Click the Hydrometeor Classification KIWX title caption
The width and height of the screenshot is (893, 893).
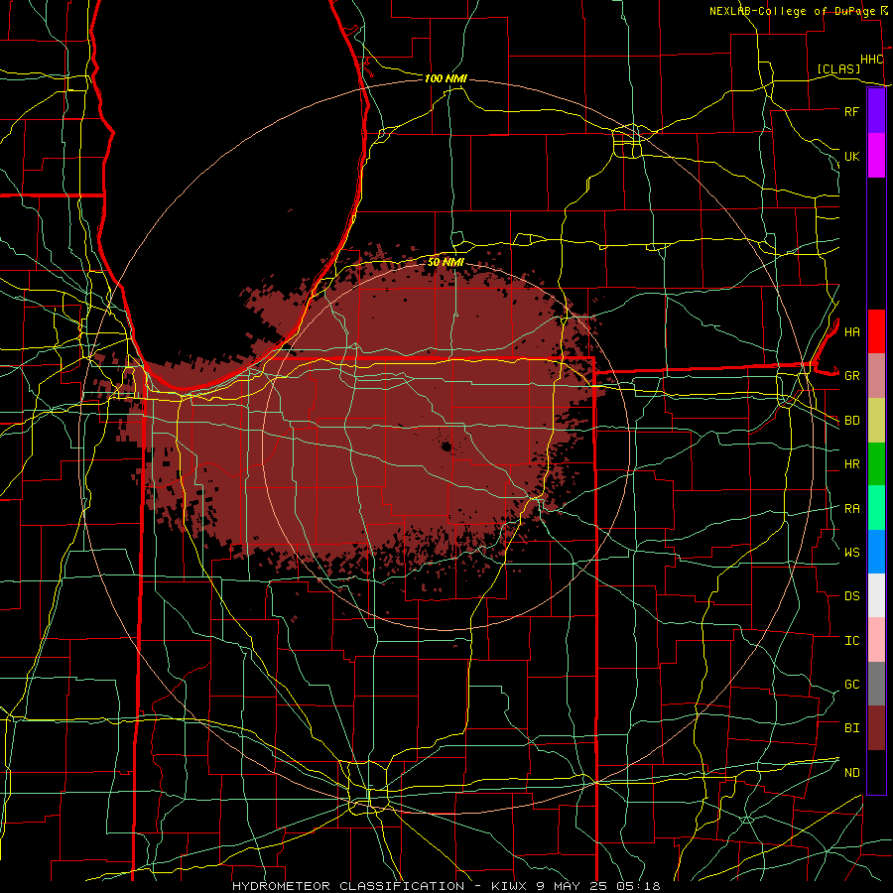[x=446, y=886]
